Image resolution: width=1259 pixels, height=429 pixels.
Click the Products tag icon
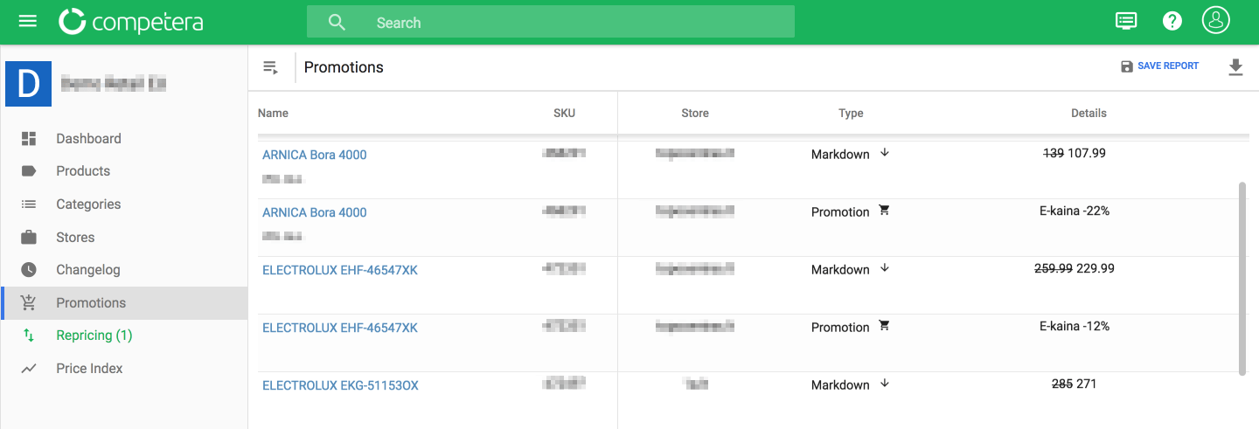pos(29,170)
